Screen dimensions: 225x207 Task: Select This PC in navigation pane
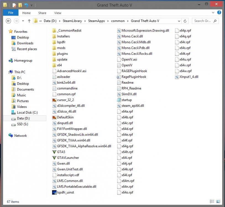point(20,72)
